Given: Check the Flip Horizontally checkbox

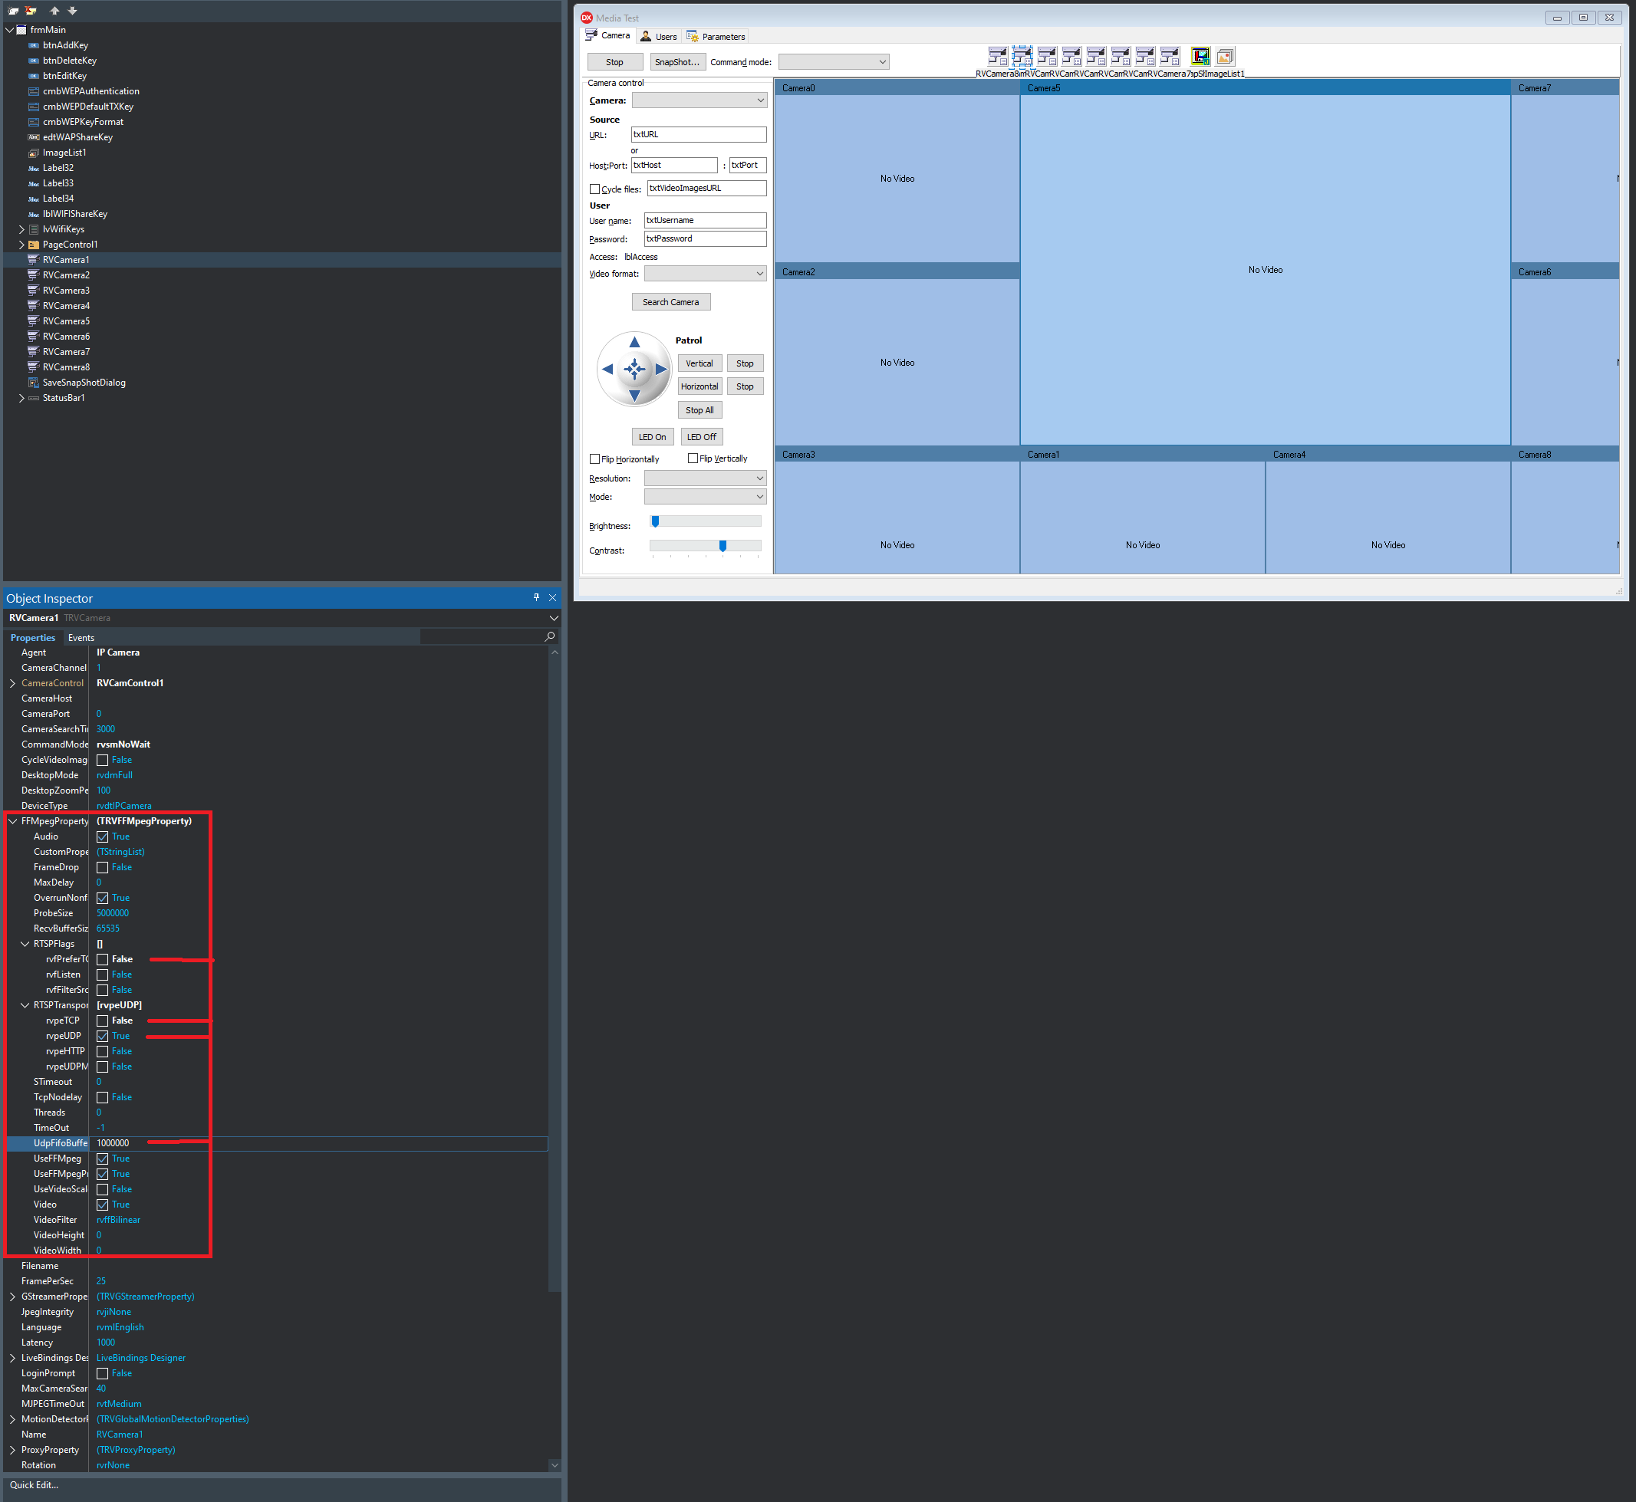Looking at the screenshot, I should tap(594, 459).
